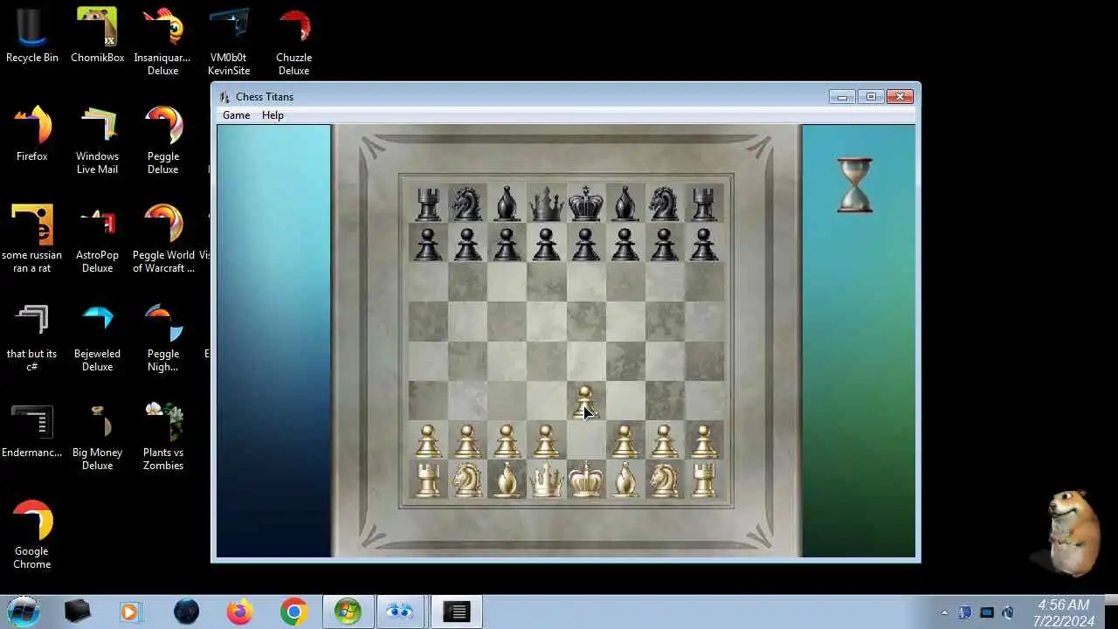Select the white pawn on a2
Image resolution: width=1118 pixels, height=629 pixels.
click(428, 440)
